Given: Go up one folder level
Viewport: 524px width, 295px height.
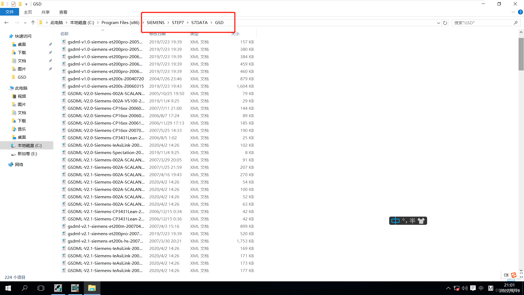Looking at the screenshot, I should (33, 23).
